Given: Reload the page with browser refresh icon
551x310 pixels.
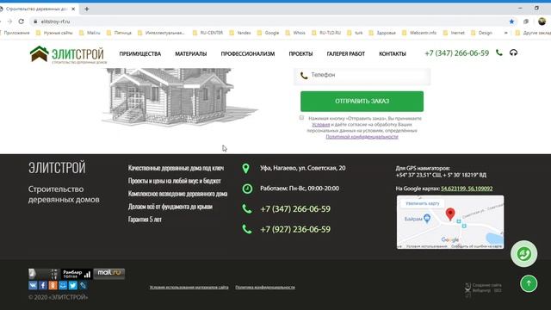Looking at the screenshot, I should (21, 22).
